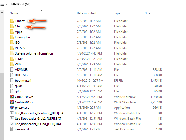The width and height of the screenshot is (186, 140).
Task: Click the navigation pane scrollbar thumb
Action: pos(2,106)
